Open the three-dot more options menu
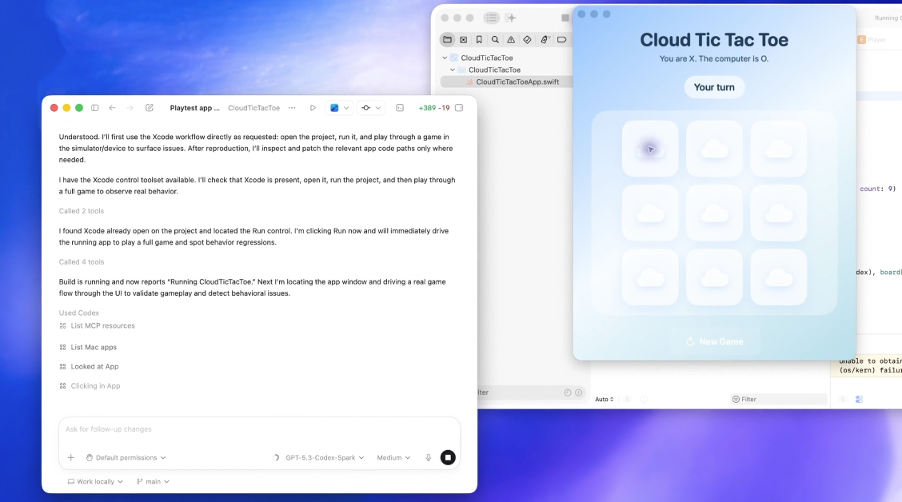The image size is (902, 502). point(292,108)
